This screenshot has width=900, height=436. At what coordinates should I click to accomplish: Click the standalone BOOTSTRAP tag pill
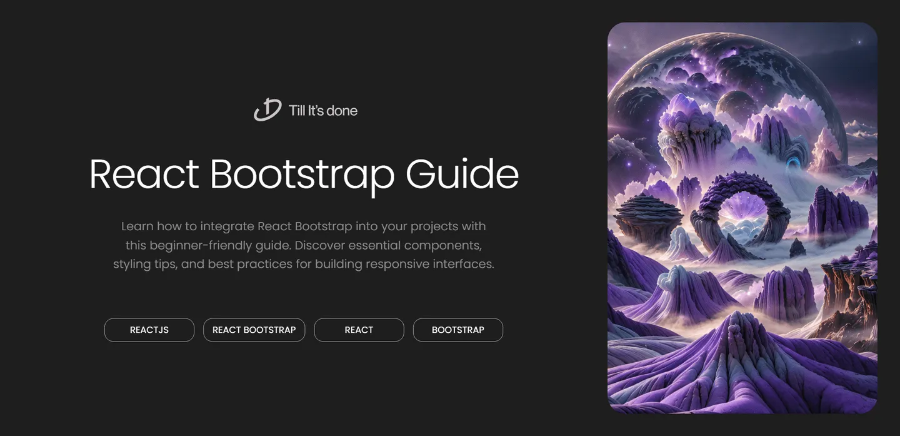[457, 330]
